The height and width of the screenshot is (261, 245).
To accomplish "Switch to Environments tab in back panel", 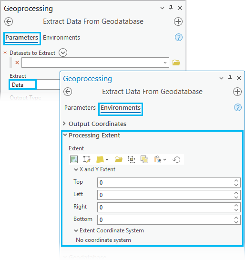I will coord(61,37).
